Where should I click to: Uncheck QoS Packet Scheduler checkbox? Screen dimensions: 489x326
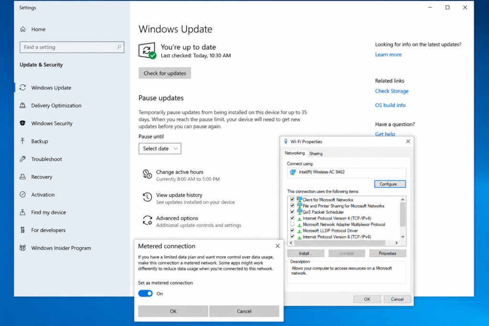[292, 212]
